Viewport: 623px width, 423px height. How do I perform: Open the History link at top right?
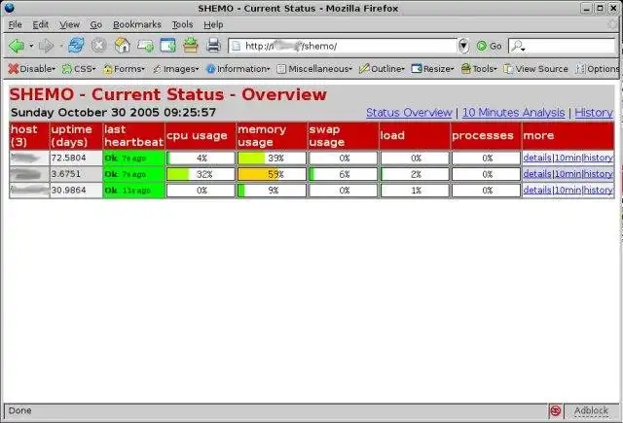(x=594, y=113)
